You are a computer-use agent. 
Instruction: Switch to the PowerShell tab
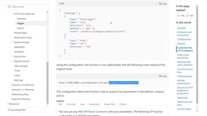click(x=109, y=104)
